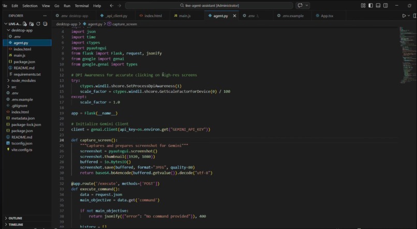Refresh the Explorer file tree

38,24
